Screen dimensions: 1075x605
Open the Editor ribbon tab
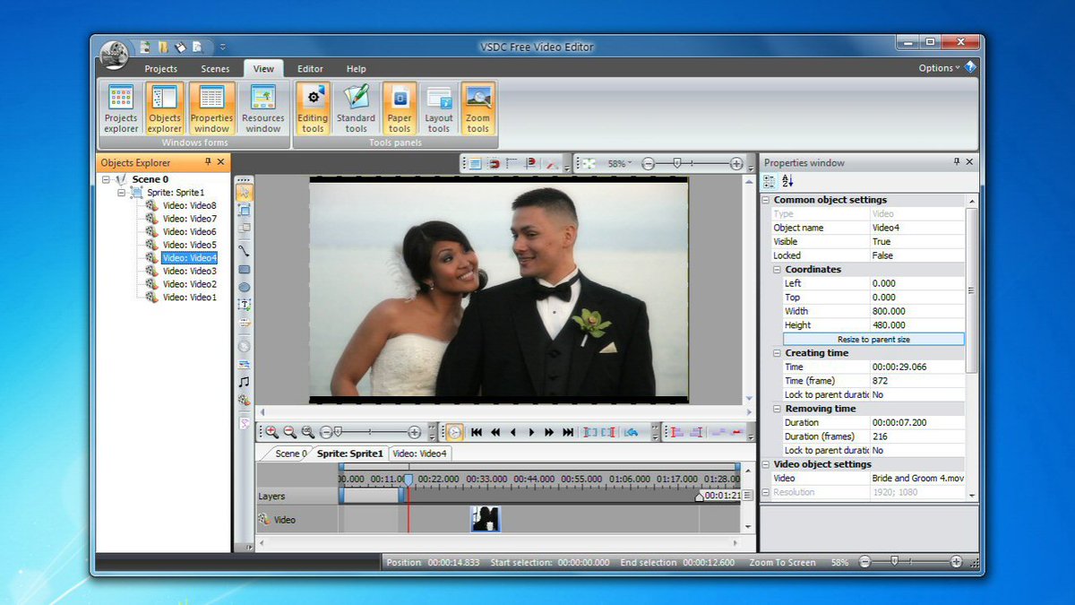pos(310,69)
